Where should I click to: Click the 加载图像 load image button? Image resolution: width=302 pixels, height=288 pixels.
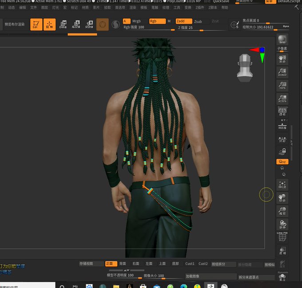tap(211, 276)
